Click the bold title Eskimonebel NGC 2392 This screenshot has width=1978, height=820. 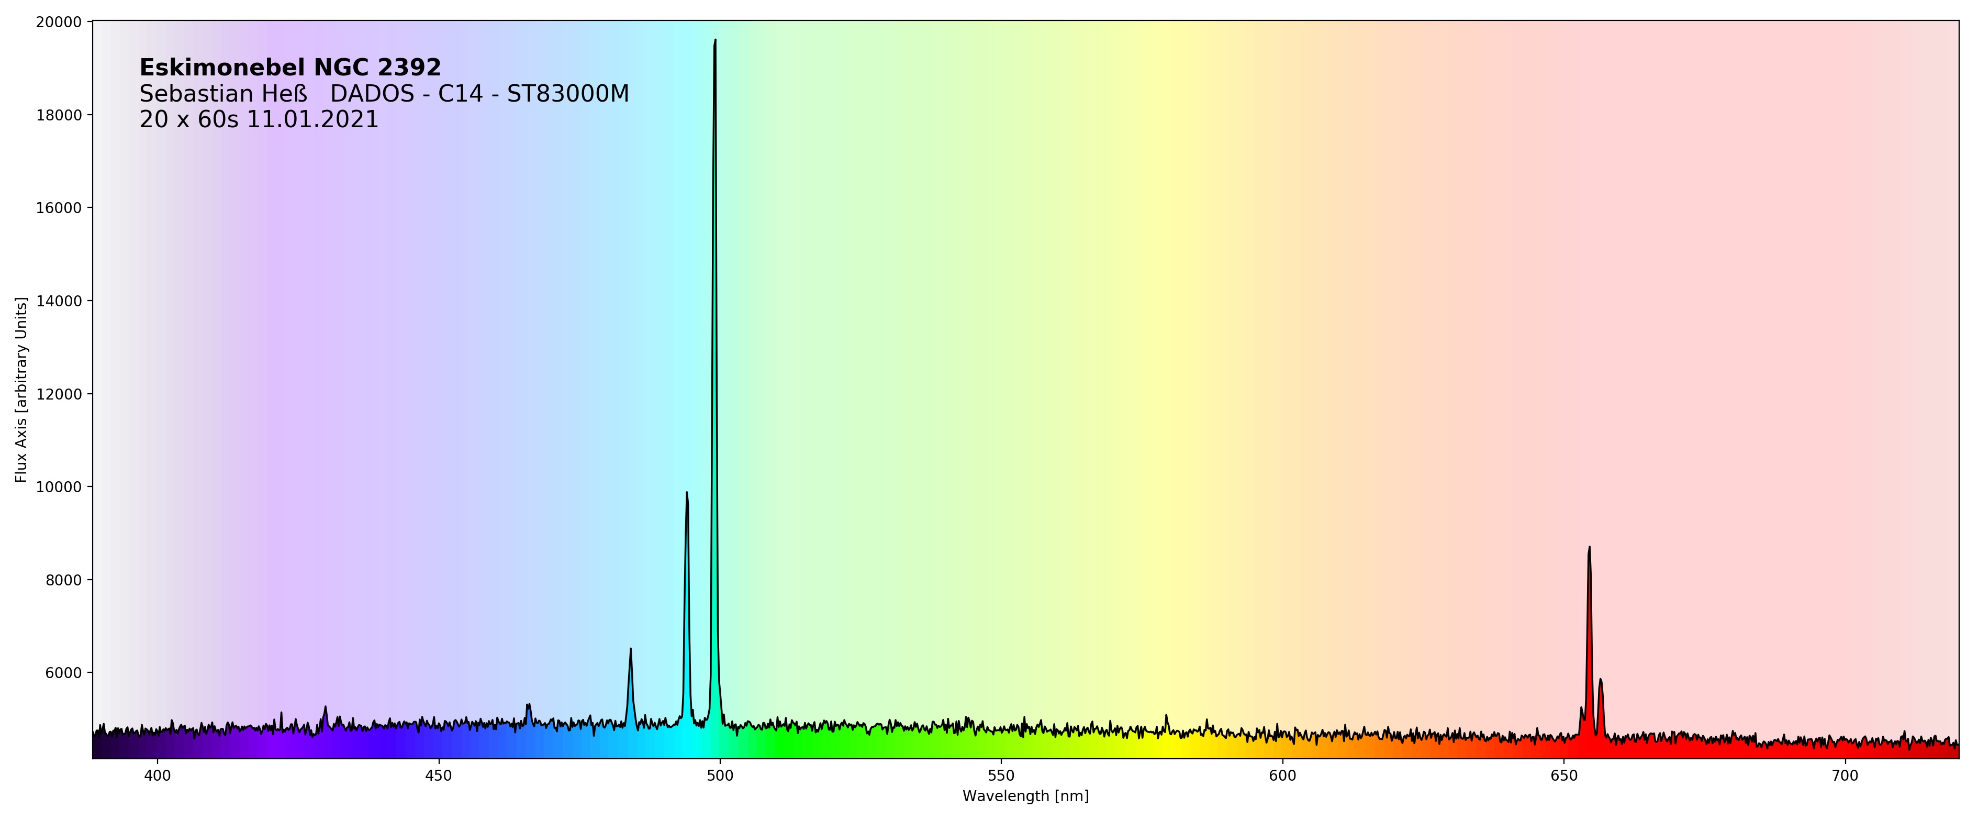point(289,68)
